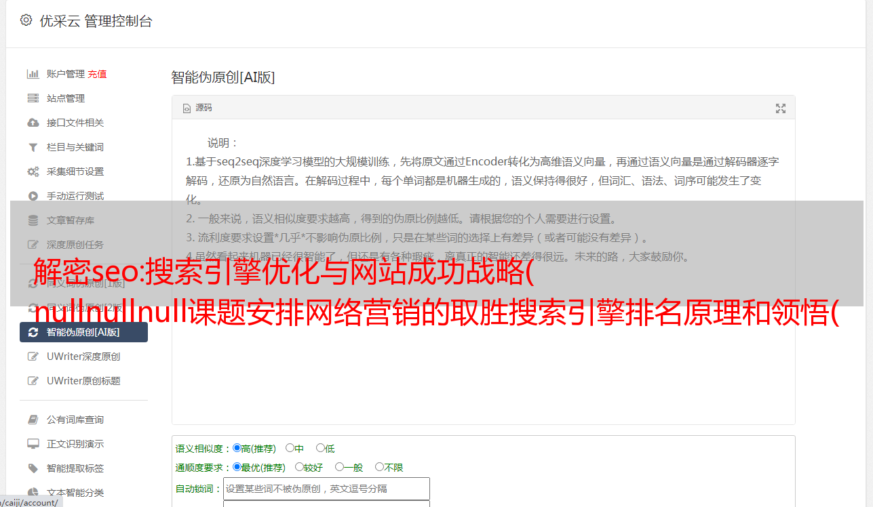Open UWriter原创标题 sidebar entry
Screen dimensions: 873x507
coord(83,381)
